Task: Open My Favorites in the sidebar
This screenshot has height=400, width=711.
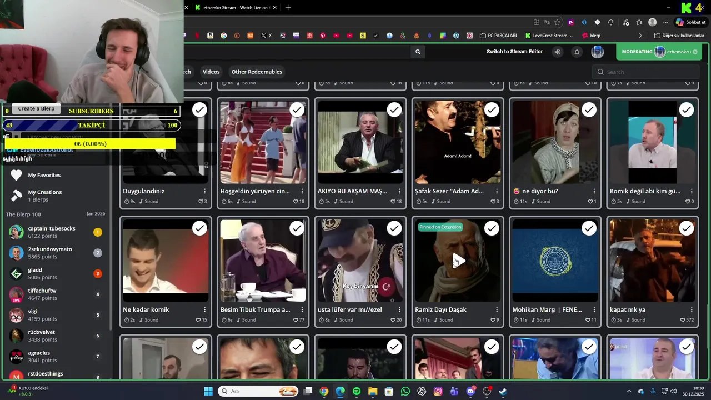Action: [44, 175]
